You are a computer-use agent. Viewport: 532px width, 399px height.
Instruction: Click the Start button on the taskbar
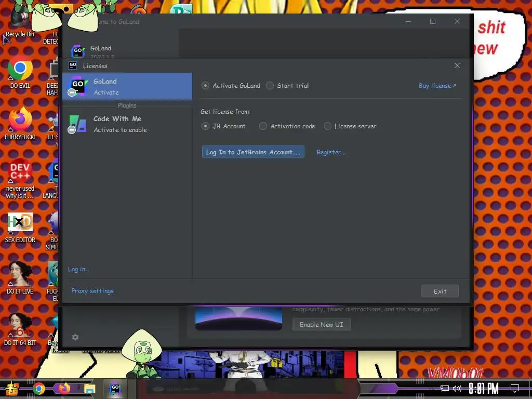point(12,389)
